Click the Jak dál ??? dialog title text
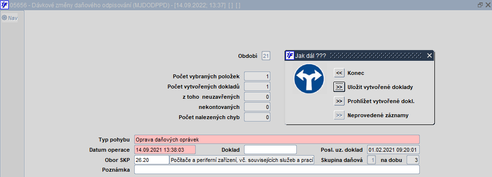This screenshot has width=492, height=177. 310,56
